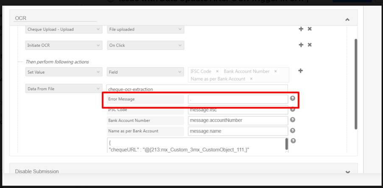Collapse the OCR section chevron

pos(347,20)
